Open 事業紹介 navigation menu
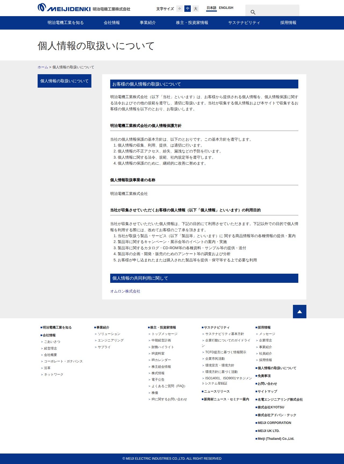This screenshot has width=344, height=464. pos(148,23)
